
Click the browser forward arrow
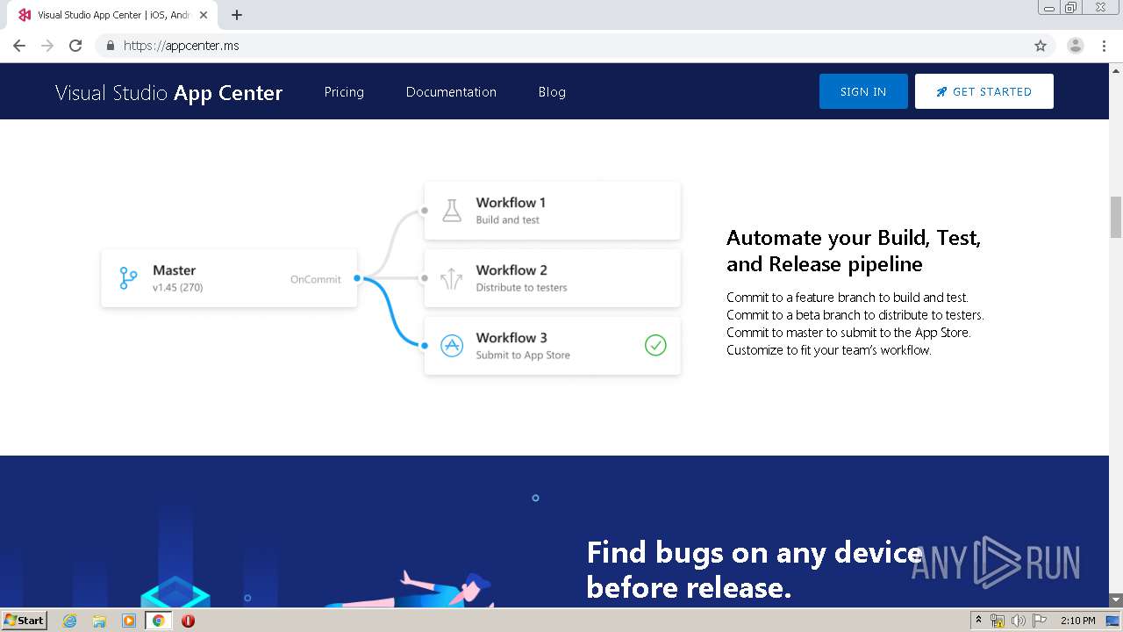[47, 46]
